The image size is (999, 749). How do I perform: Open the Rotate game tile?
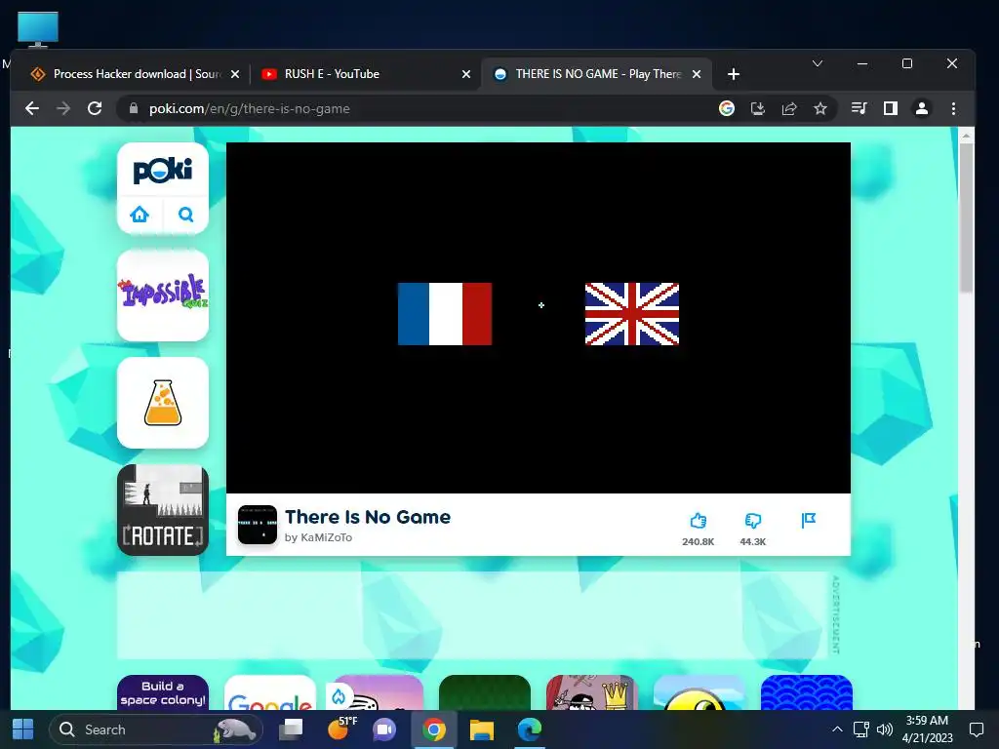[x=163, y=509]
